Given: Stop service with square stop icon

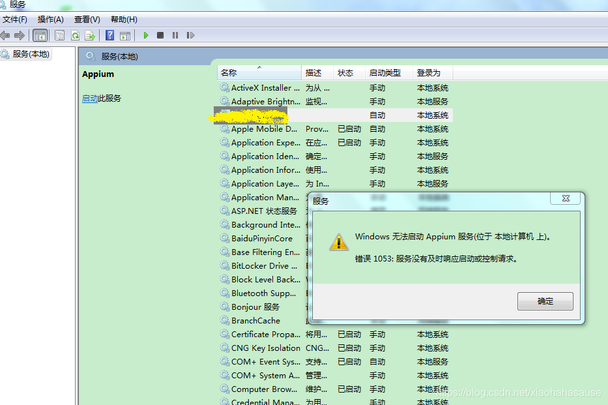Looking at the screenshot, I should click(x=160, y=35).
